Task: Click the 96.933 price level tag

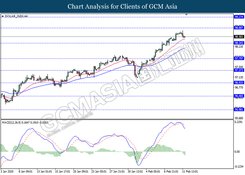Action: [x=239, y=83]
